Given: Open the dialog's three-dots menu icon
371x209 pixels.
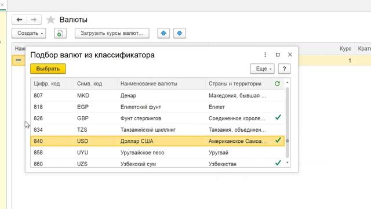Looking at the screenshot, I should click(x=265, y=55).
